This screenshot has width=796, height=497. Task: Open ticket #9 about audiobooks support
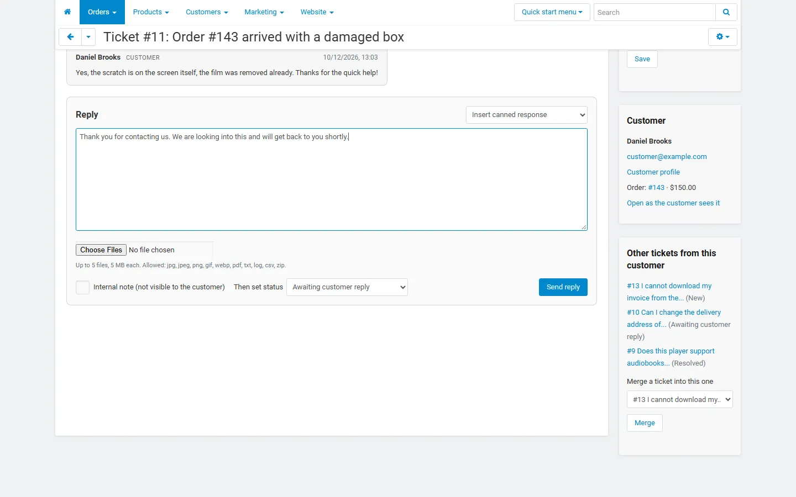(x=671, y=357)
